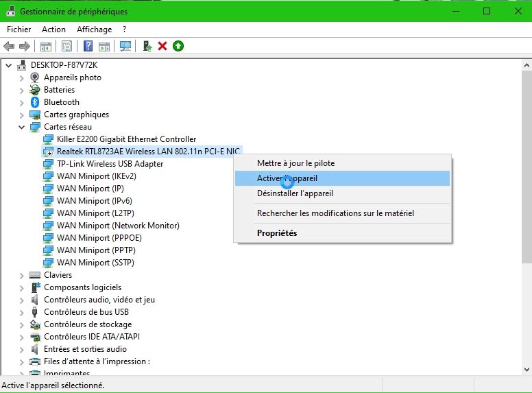
Task: Click the Cartes graphiques display icon
Action: coord(35,115)
